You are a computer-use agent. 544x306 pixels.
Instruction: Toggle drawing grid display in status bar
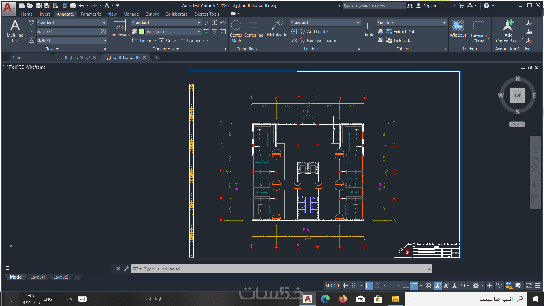tap(346, 286)
